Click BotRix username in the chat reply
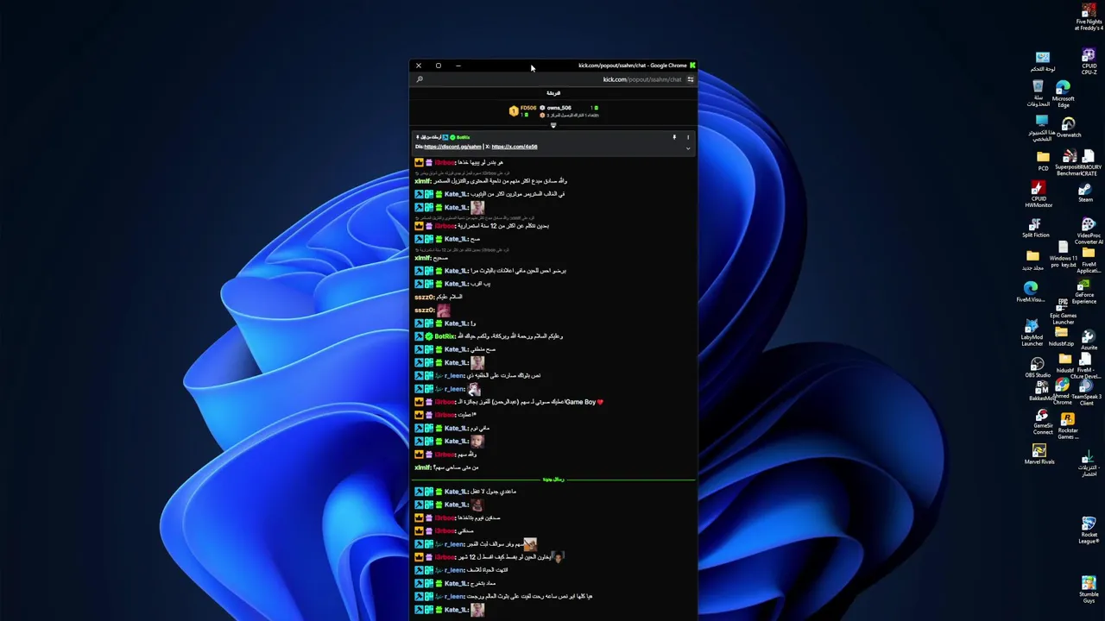Image resolution: width=1105 pixels, height=621 pixels. pyautogui.click(x=445, y=336)
